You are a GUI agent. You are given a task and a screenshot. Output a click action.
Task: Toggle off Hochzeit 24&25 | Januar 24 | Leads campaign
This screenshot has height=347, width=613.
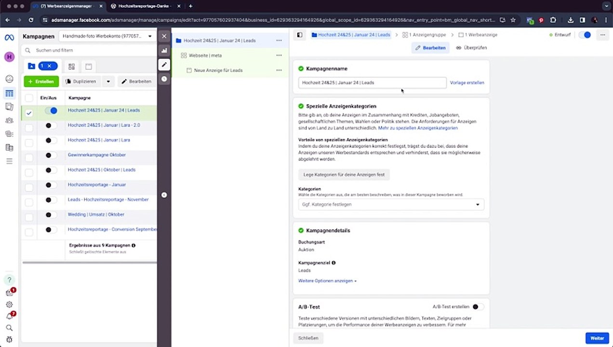pos(51,110)
